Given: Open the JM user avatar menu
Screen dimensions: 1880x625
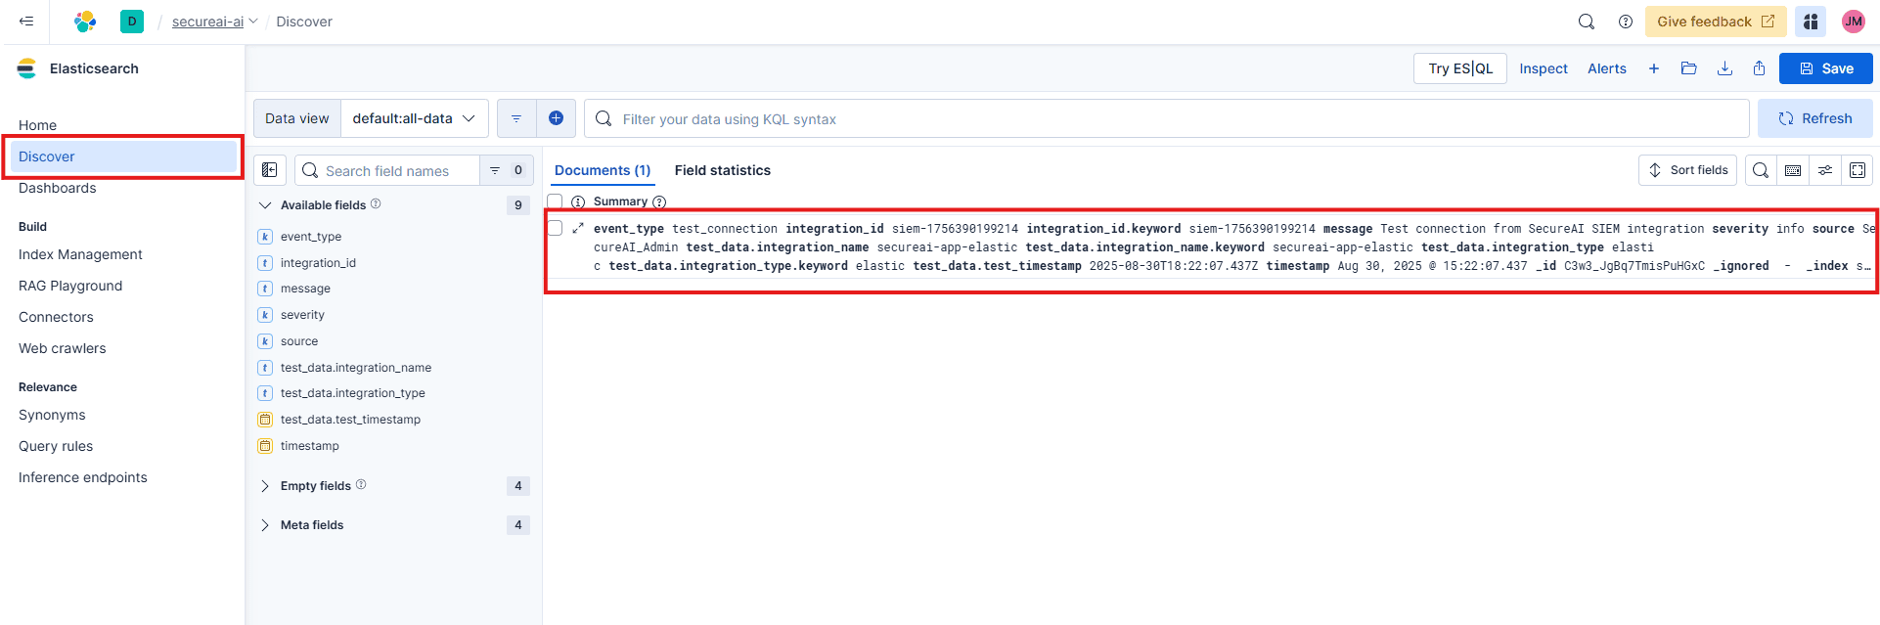Looking at the screenshot, I should (x=1854, y=22).
